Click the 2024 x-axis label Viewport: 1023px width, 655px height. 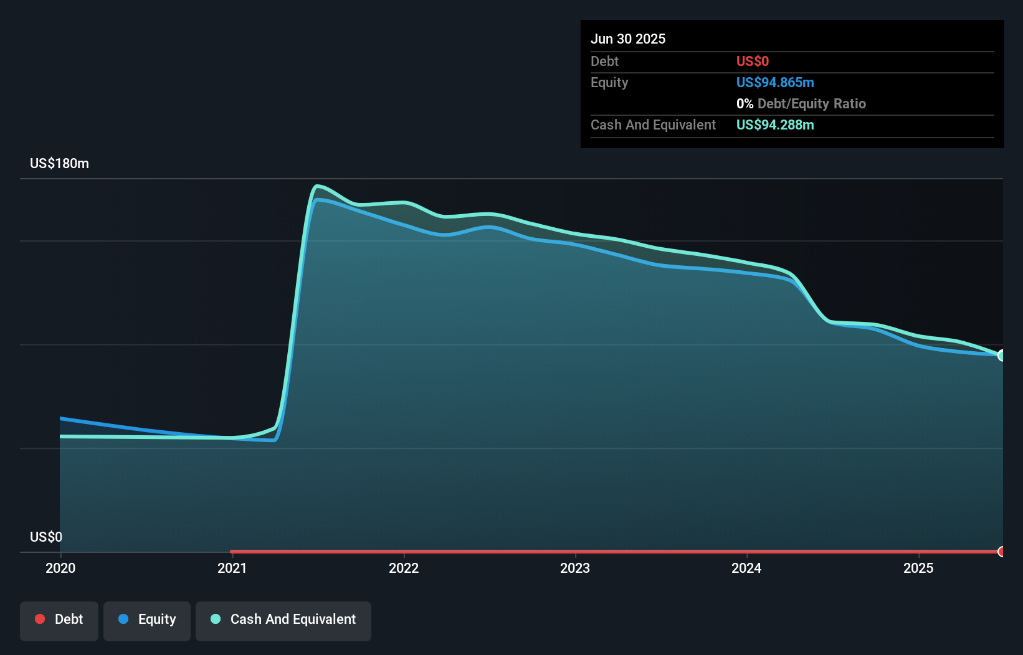[746, 568]
